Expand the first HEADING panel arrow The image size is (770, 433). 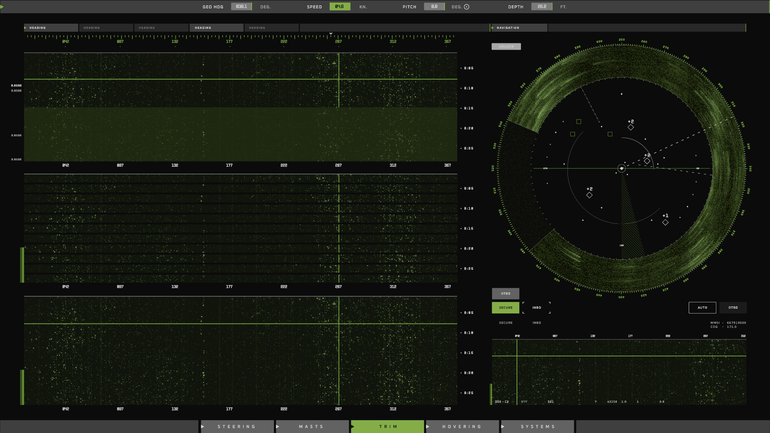click(x=25, y=28)
